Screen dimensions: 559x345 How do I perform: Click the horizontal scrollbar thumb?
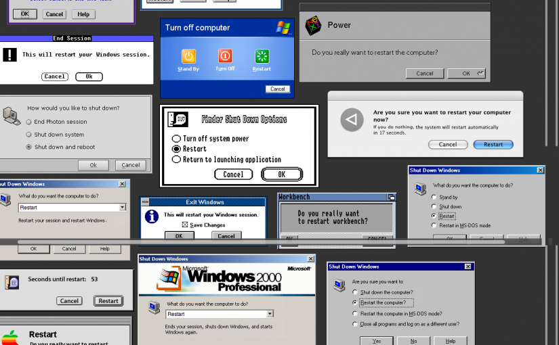(x=262, y=241)
